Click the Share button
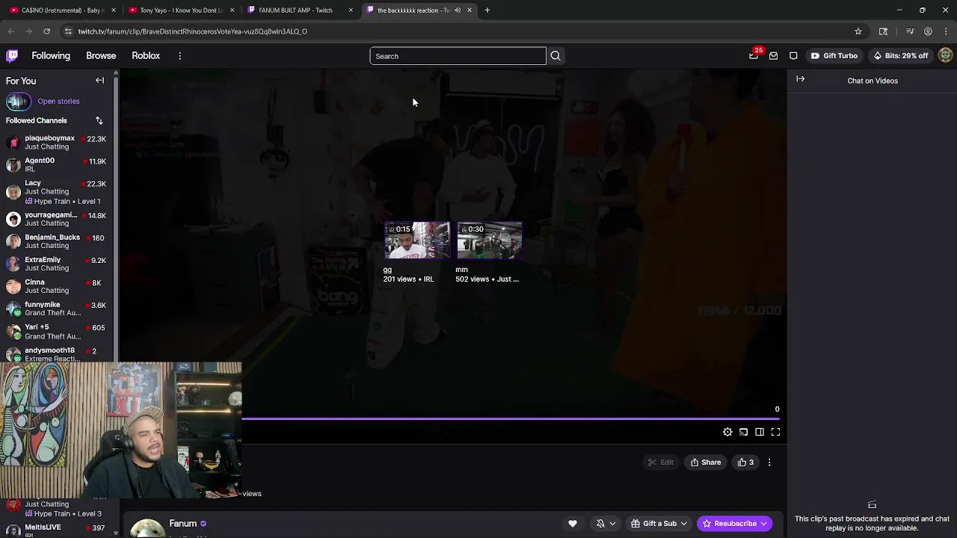This screenshot has height=538, width=957. [706, 462]
